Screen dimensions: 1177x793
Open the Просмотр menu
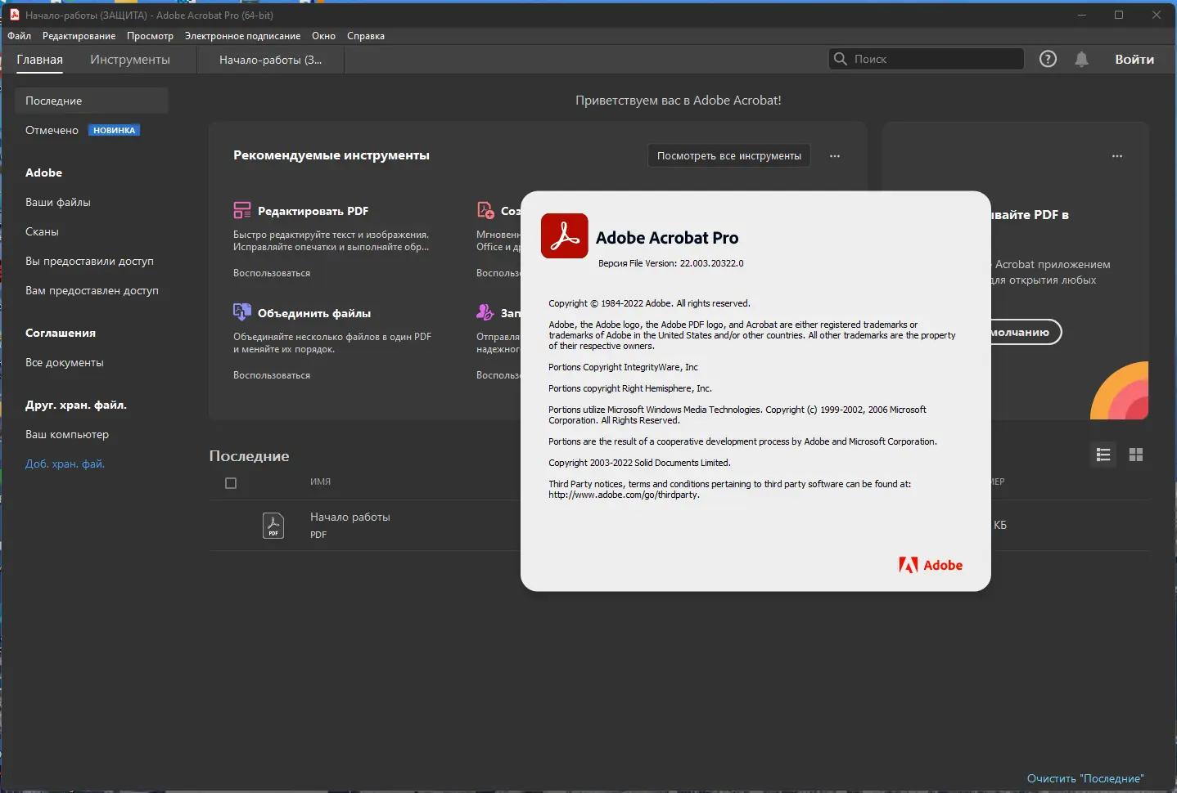pos(150,36)
